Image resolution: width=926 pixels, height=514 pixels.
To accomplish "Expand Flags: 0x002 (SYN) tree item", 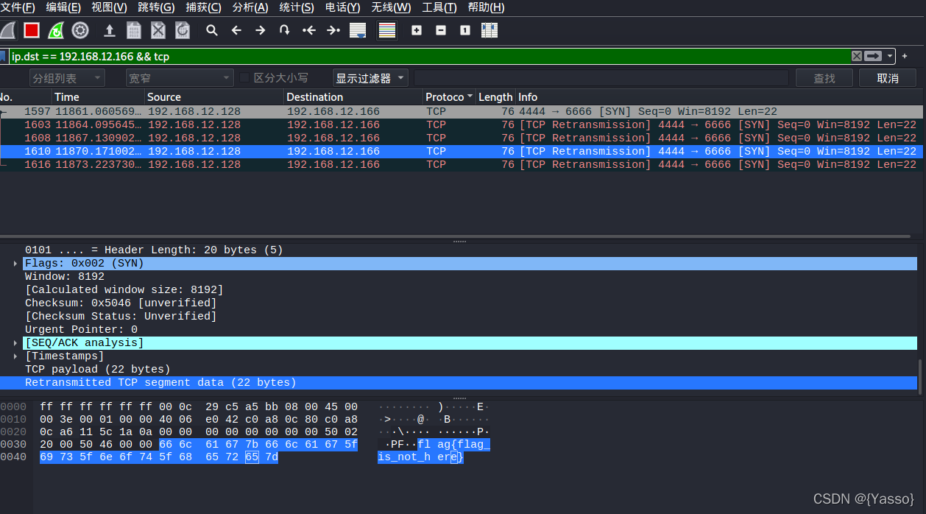I will [x=15, y=264].
